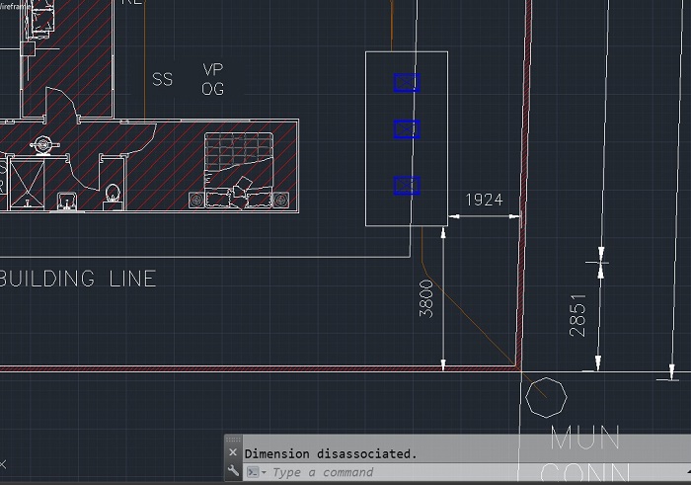Close the command line panel
This screenshot has width=691, height=485.
[233, 452]
